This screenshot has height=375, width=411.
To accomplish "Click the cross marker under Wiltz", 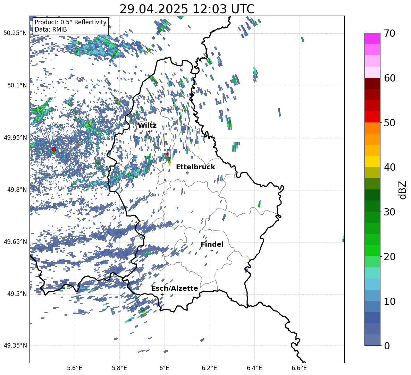I will 149,131.
